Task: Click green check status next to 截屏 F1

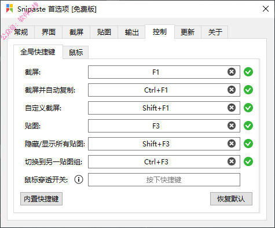Action: pyautogui.click(x=248, y=72)
